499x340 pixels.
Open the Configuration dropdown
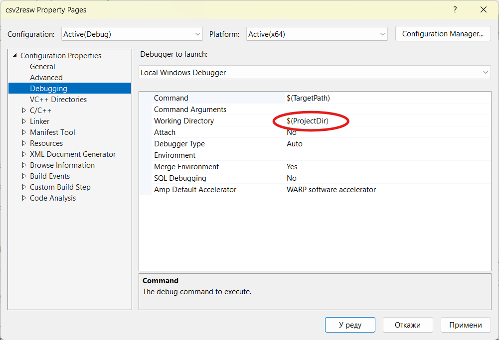132,34
